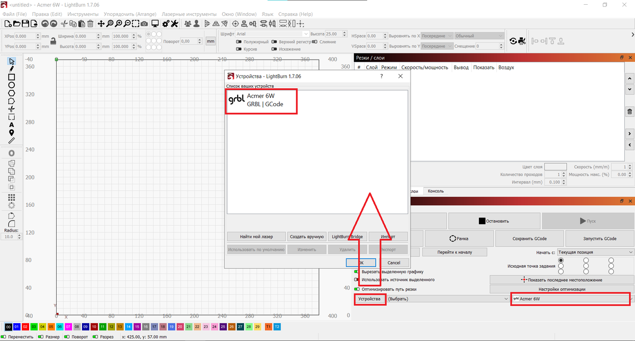The width and height of the screenshot is (635, 341).
Task: Open the Правка (Edit) menu
Action: [x=47, y=14]
